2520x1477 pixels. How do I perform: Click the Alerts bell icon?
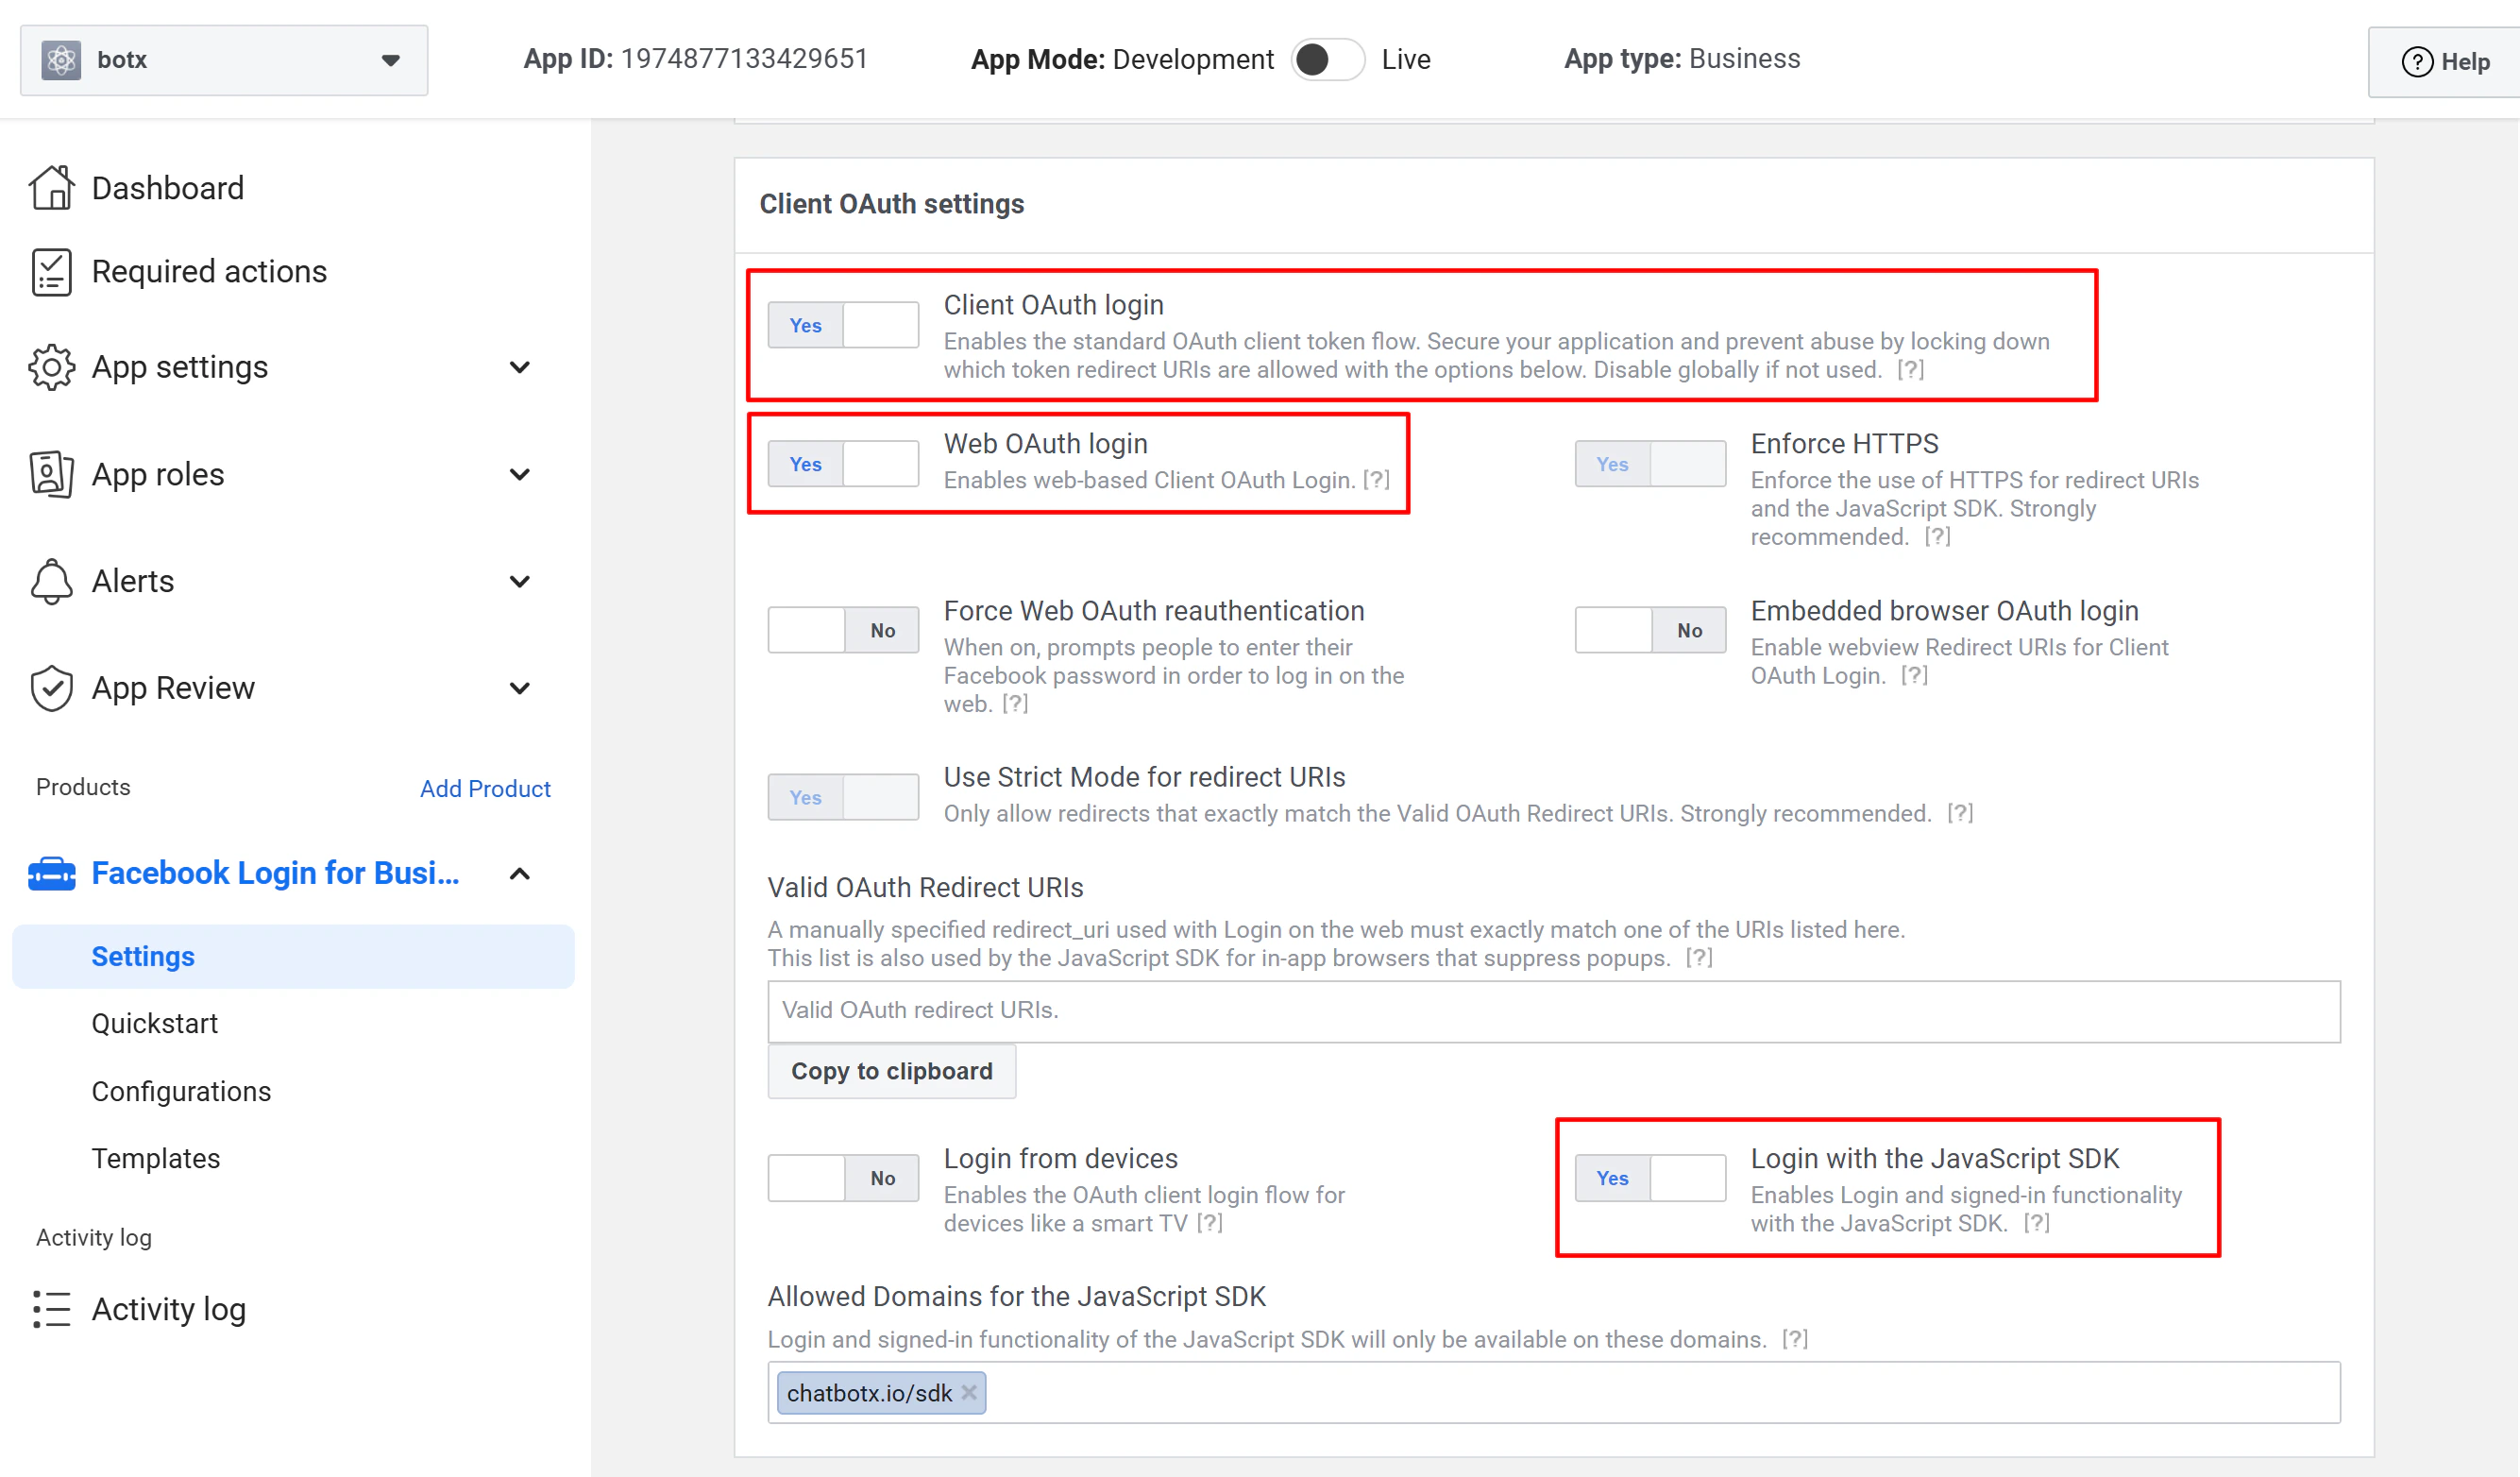click(x=51, y=581)
